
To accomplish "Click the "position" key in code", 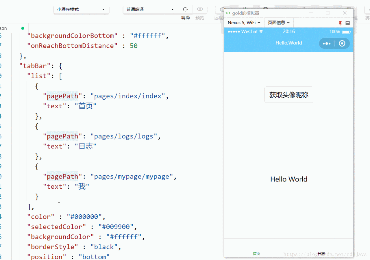I will [x=47, y=257].
